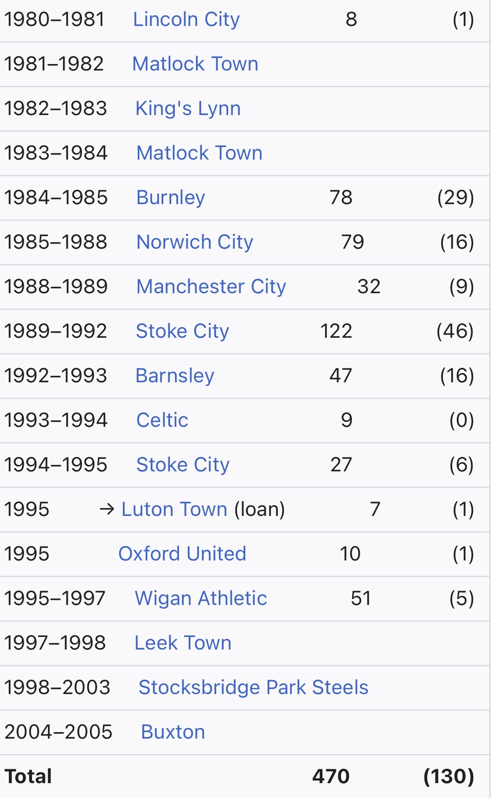493x798 pixels.
Task: Open the Luton Town loan link
Action: pos(174,509)
